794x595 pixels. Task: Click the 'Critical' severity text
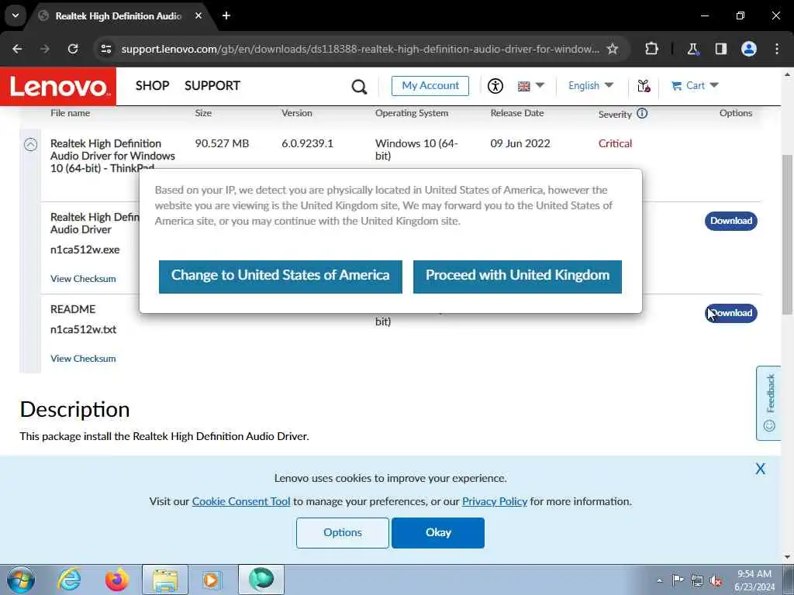pyautogui.click(x=615, y=143)
